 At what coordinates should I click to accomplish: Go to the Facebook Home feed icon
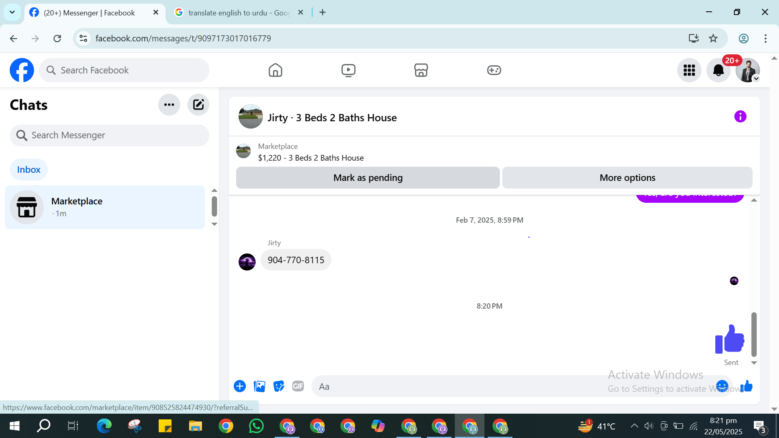275,70
